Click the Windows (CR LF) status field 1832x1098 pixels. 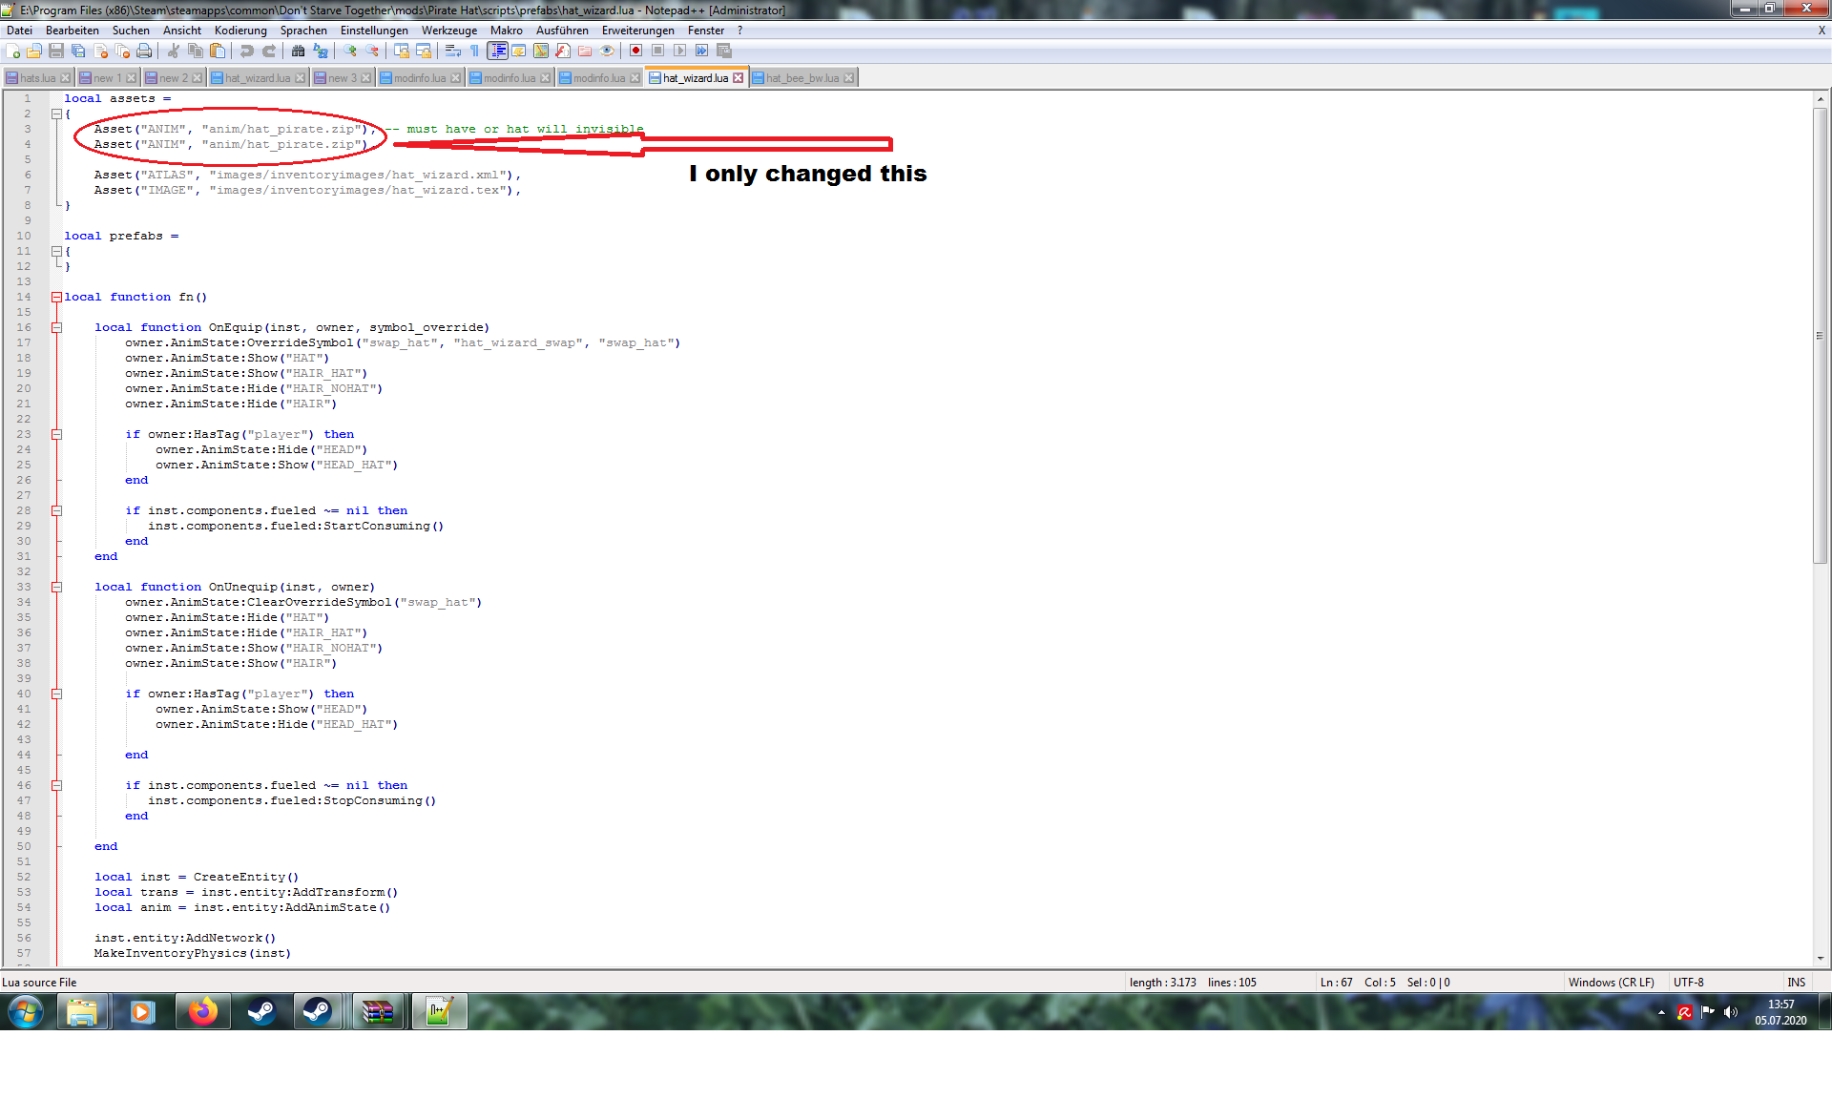point(1611,982)
